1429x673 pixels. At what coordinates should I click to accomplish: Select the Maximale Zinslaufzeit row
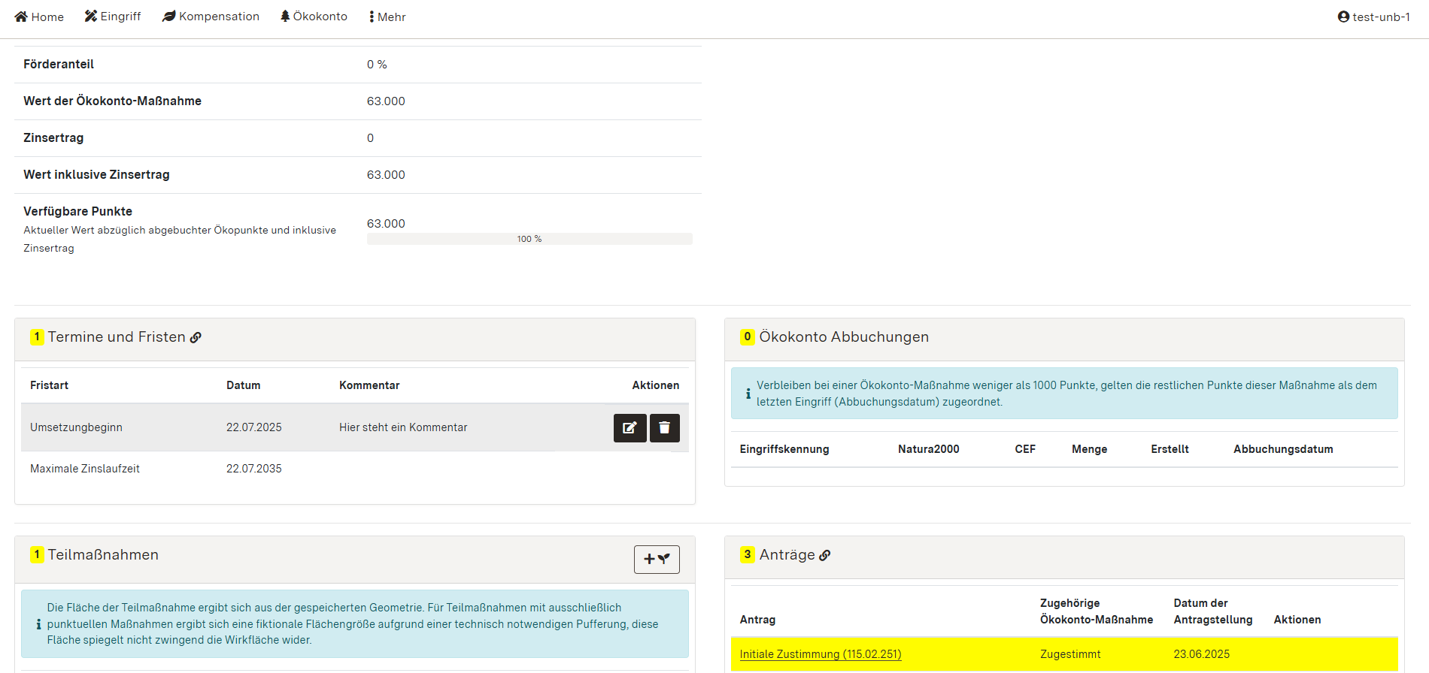[x=84, y=469]
